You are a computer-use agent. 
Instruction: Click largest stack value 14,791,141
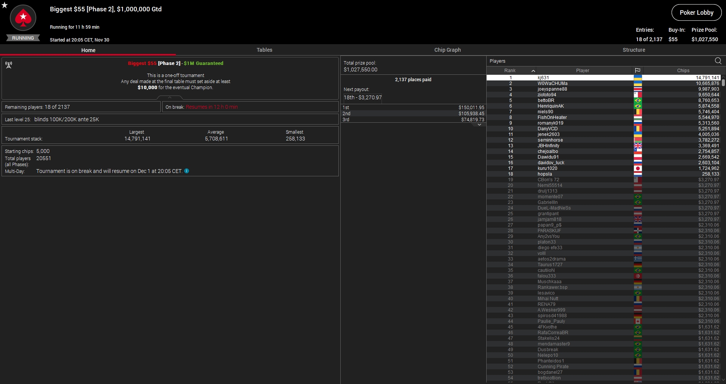(137, 139)
